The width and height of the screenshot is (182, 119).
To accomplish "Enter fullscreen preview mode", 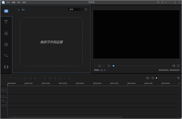I will coord(178,66).
